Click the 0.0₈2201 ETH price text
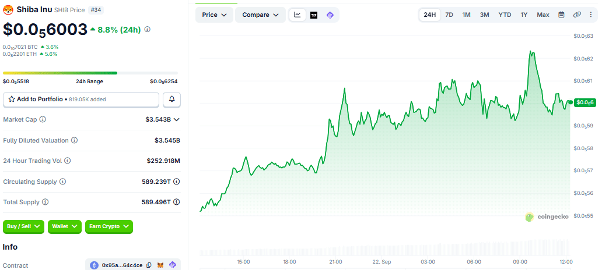The image size is (602, 270). (x=20, y=54)
